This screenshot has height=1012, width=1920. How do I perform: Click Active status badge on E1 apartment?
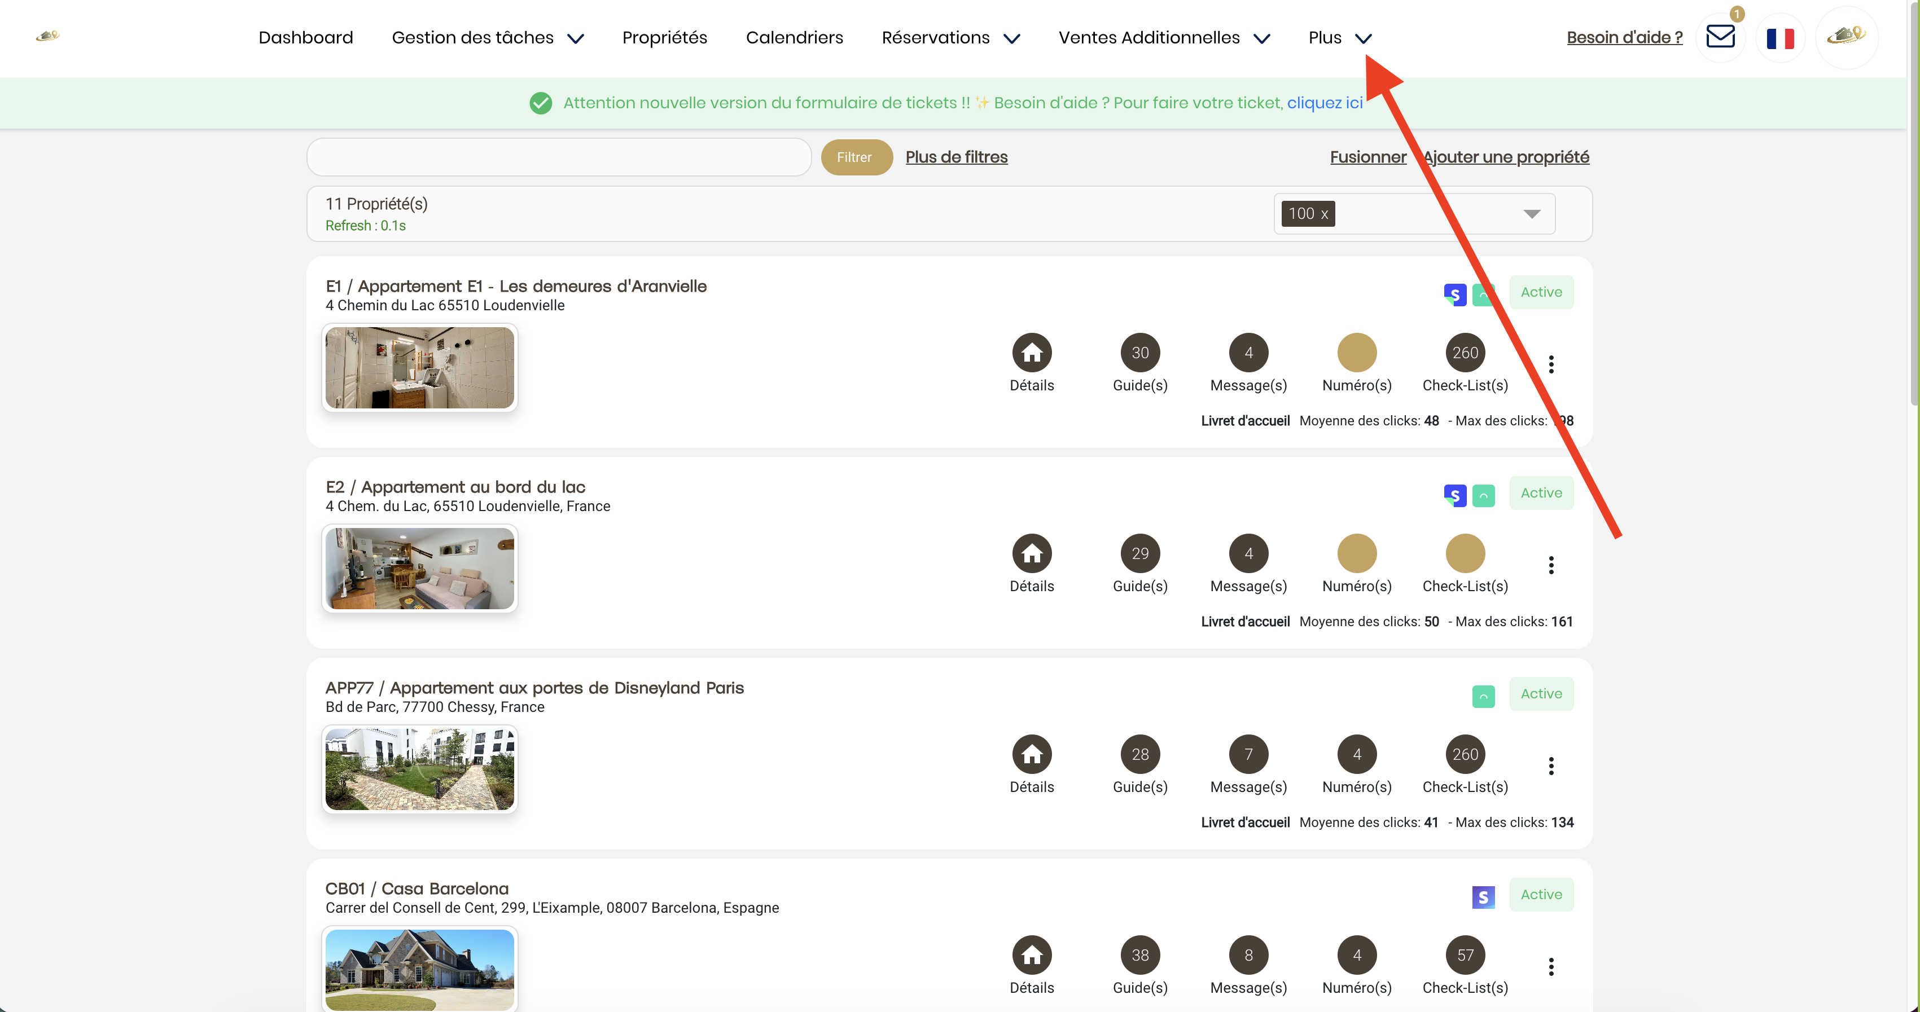tap(1541, 292)
